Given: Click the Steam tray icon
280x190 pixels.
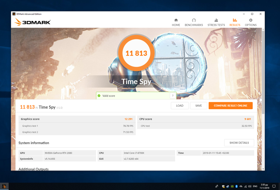Looking at the screenshot, I should (228, 186).
